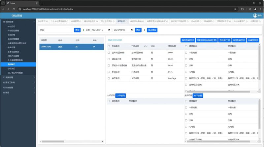Click folder icon beside 财务管理
Screen dimensions: 264x147
point(4,87)
